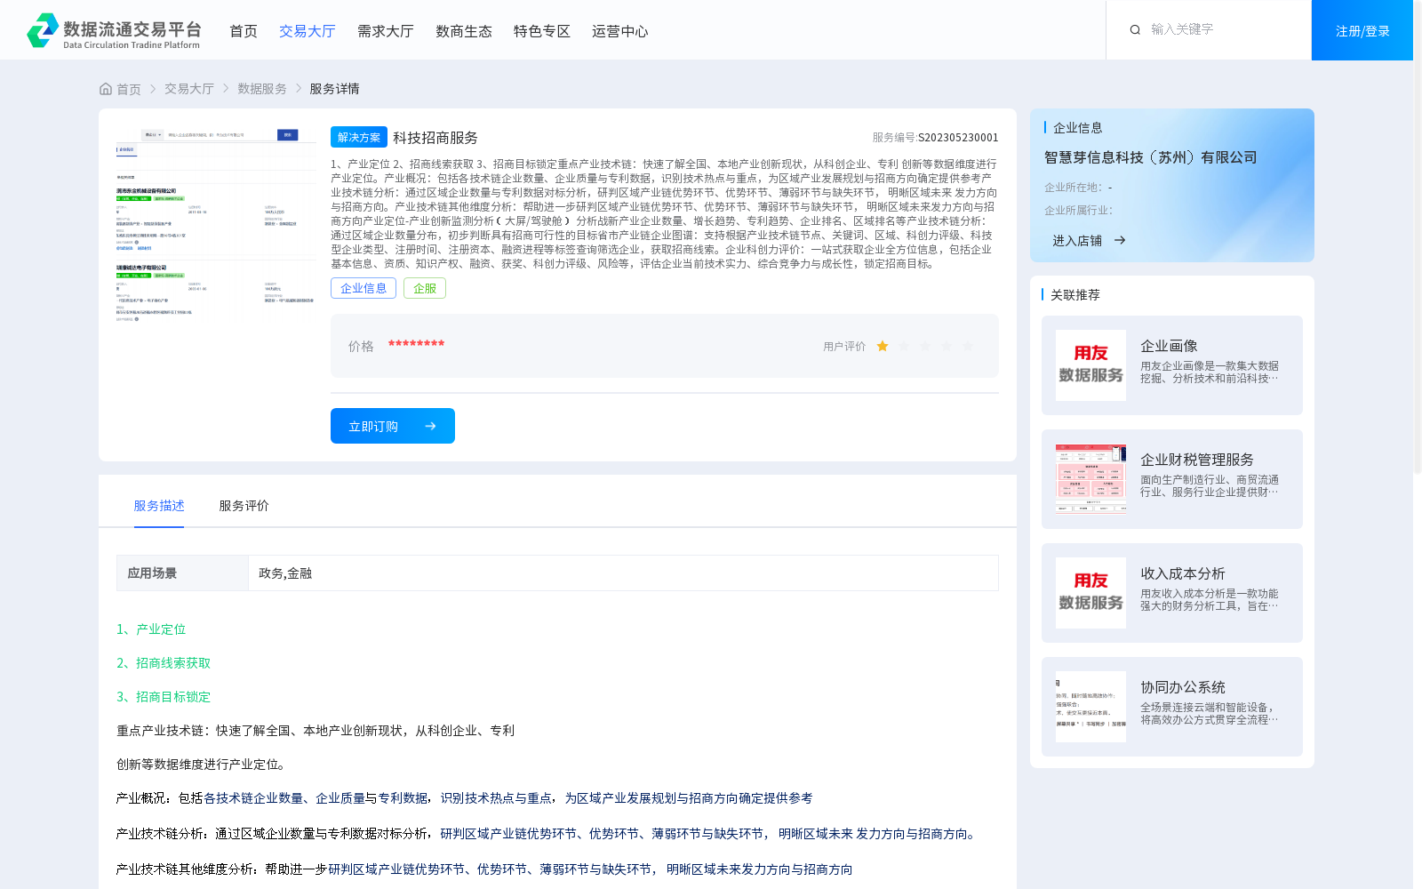The height and width of the screenshot is (889, 1422).
Task: Click the 注册/登录 button
Action: pyautogui.click(x=1362, y=30)
